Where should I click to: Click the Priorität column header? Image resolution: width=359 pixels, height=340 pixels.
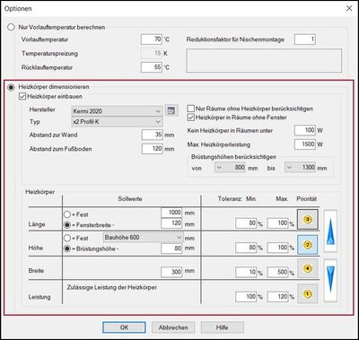point(307,199)
